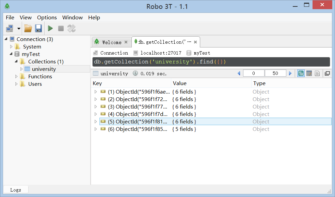Select the myTest database item
This screenshot has width=335, height=197.
tap(31, 54)
